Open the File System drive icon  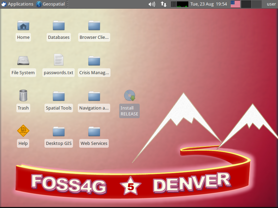pos(23,60)
